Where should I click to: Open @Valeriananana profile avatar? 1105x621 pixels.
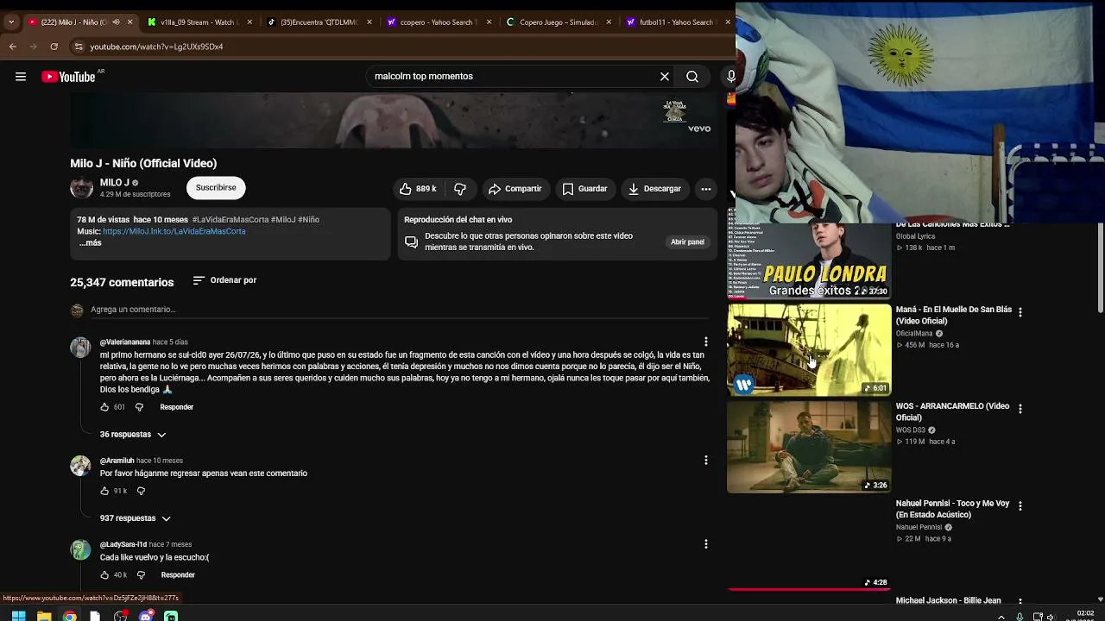[x=80, y=347]
